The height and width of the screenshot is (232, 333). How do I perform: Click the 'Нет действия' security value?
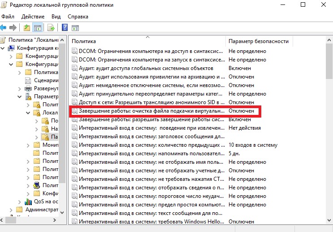[244, 128]
